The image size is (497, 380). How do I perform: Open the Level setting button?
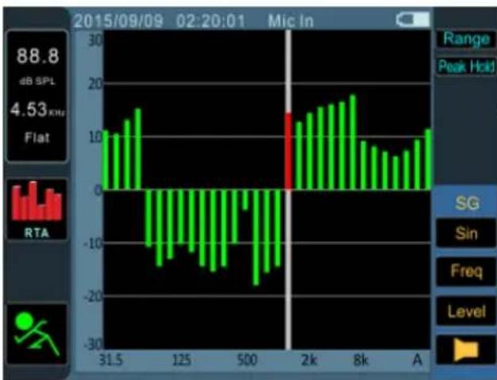(x=466, y=311)
